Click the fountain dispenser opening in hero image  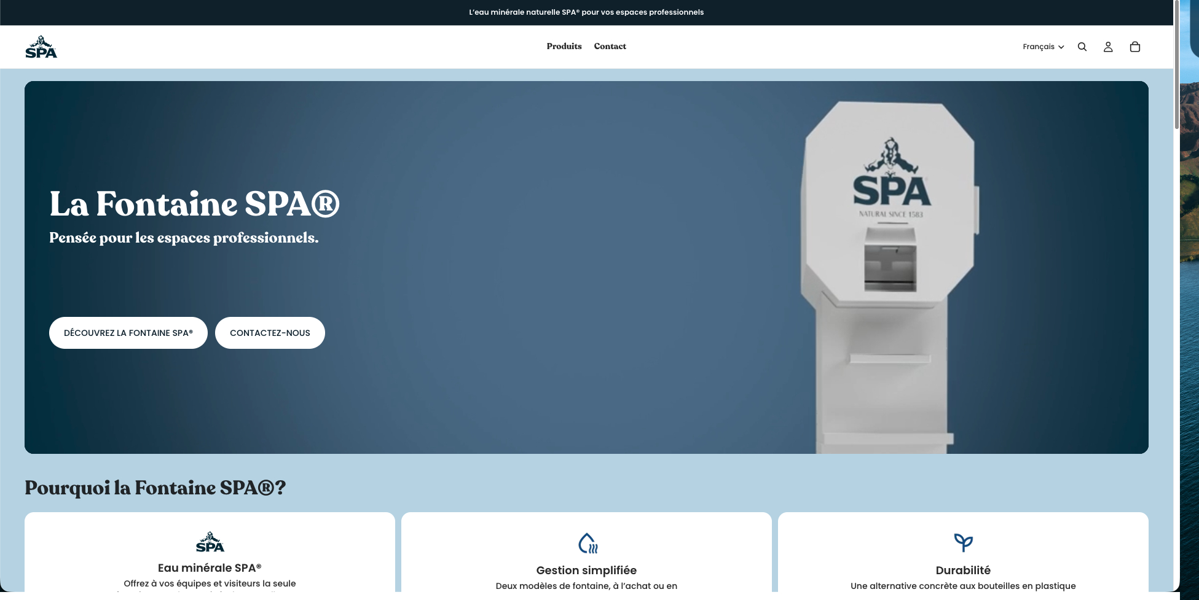(x=890, y=268)
